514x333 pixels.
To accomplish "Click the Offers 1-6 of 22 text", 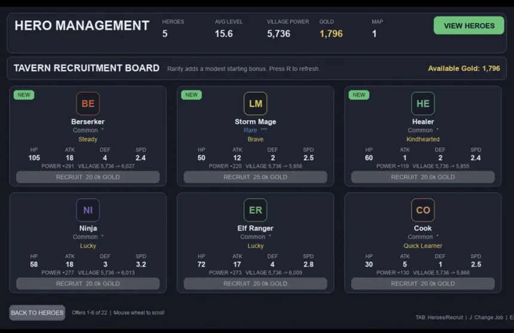I will coord(90,313).
